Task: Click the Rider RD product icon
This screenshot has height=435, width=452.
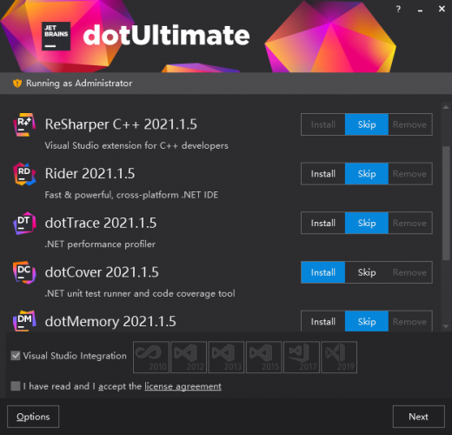Action: 24,174
